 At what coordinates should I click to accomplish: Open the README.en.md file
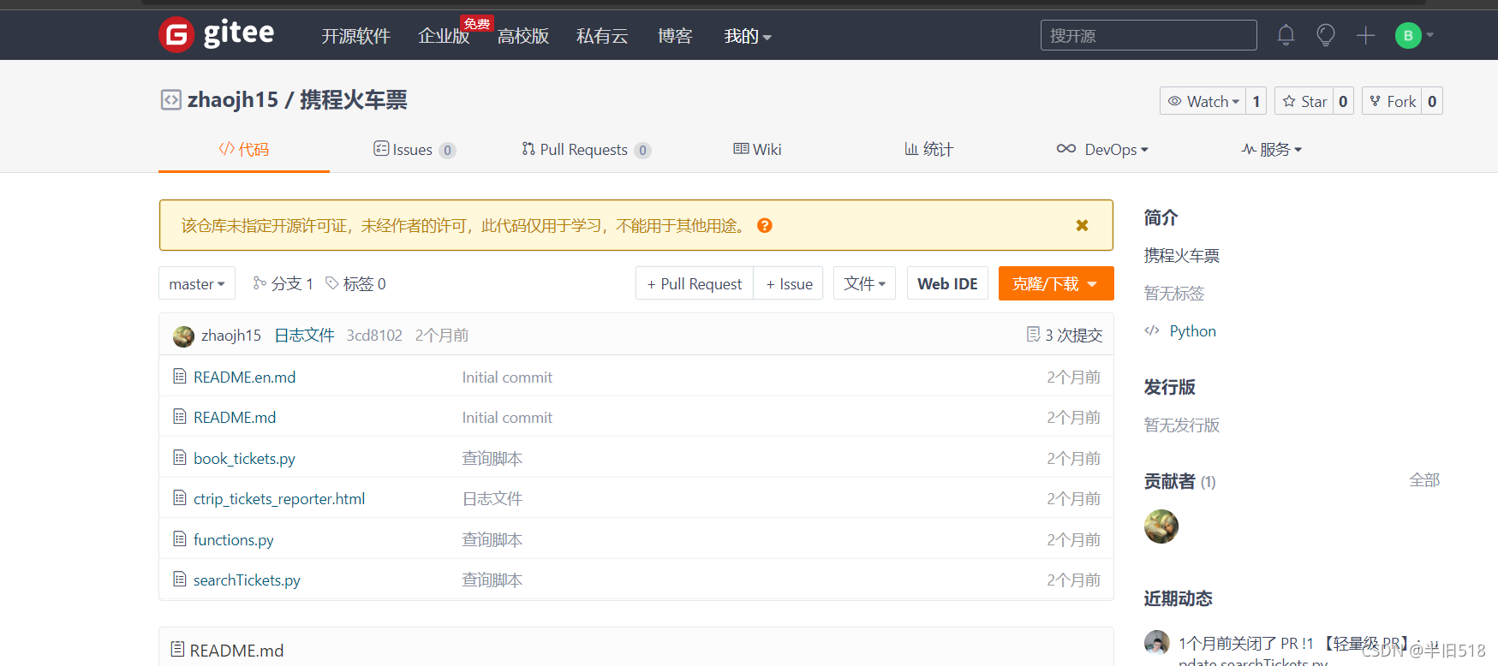point(244,377)
